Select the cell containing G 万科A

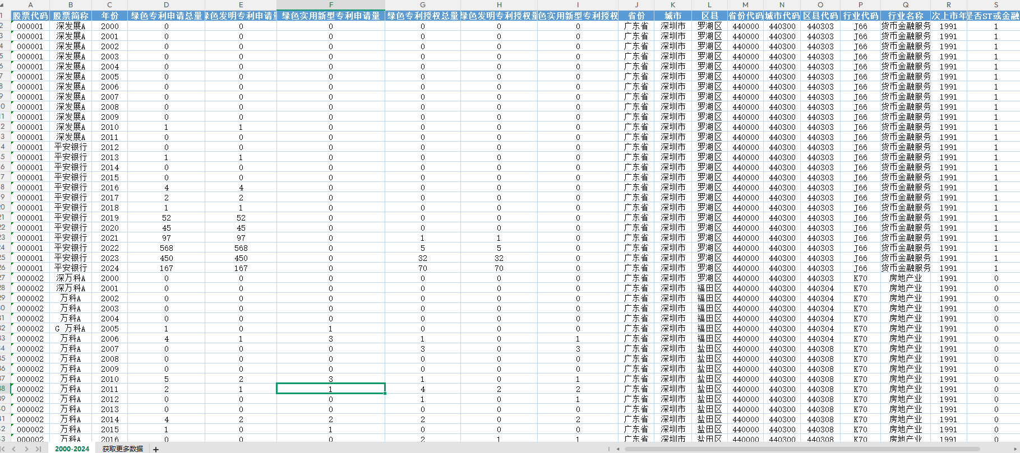tap(71, 329)
